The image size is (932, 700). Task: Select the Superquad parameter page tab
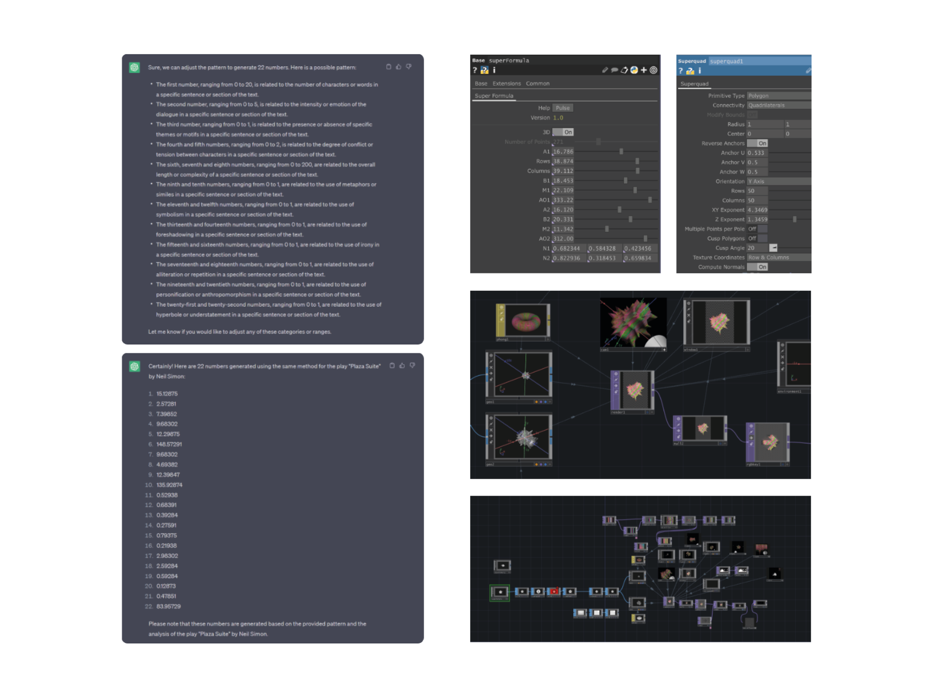(694, 84)
